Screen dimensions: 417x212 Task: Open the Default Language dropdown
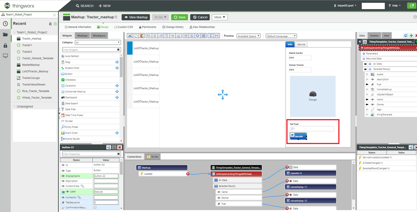coord(281,36)
